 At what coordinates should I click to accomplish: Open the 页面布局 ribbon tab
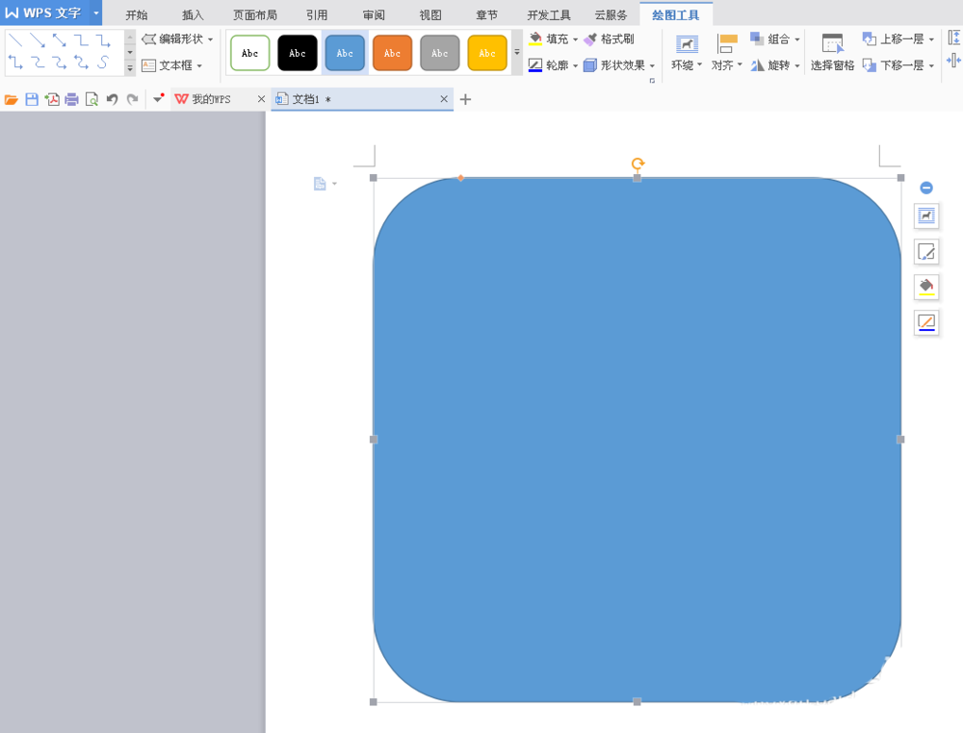(254, 14)
